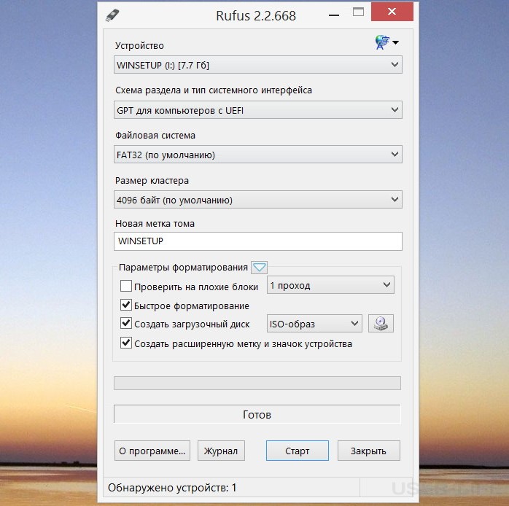509x506 pixels.
Task: Click the Старт button
Action: point(298,451)
